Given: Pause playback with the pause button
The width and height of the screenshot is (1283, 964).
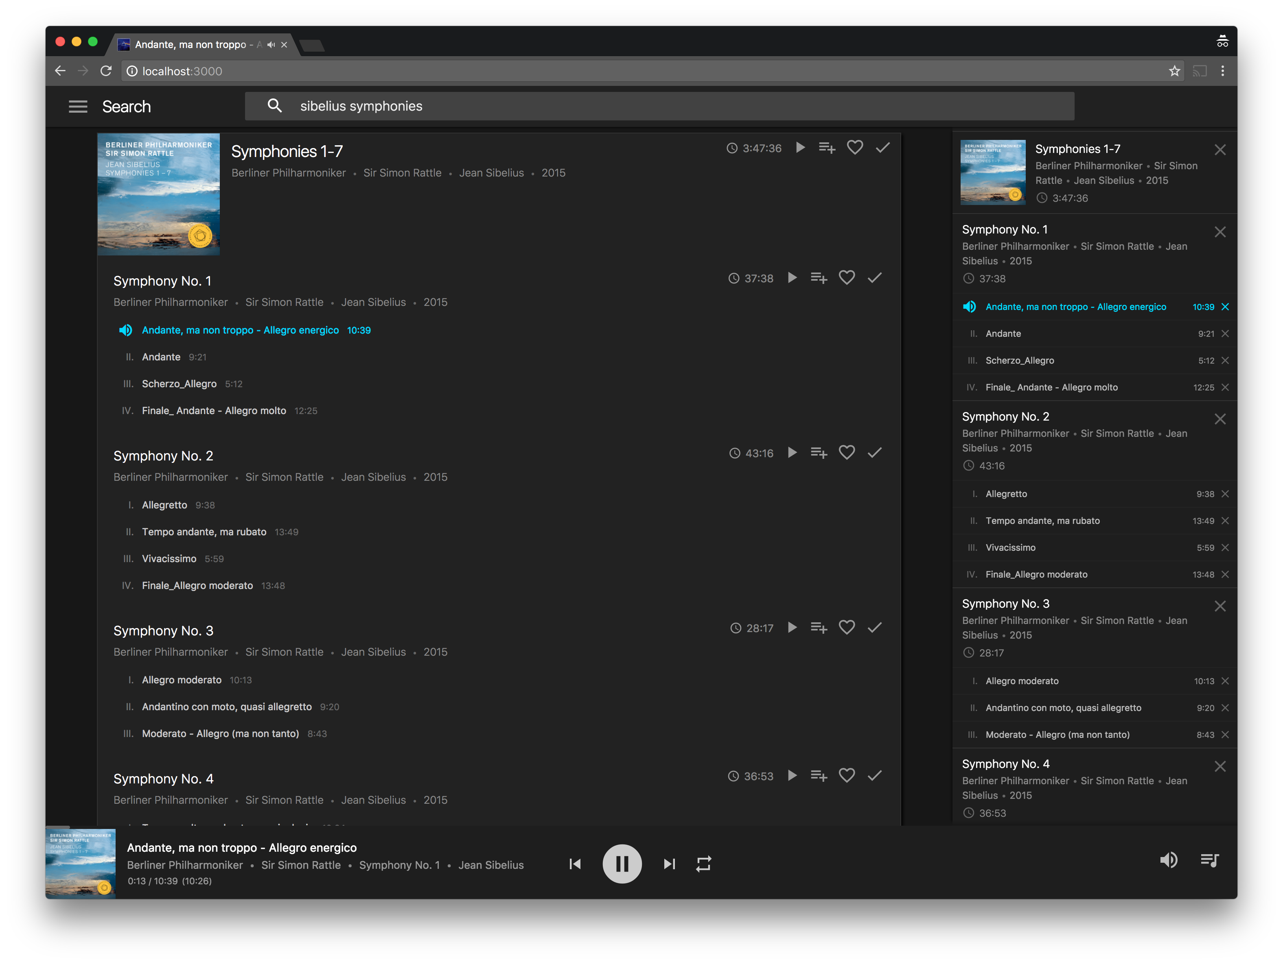Looking at the screenshot, I should pyautogui.click(x=622, y=864).
